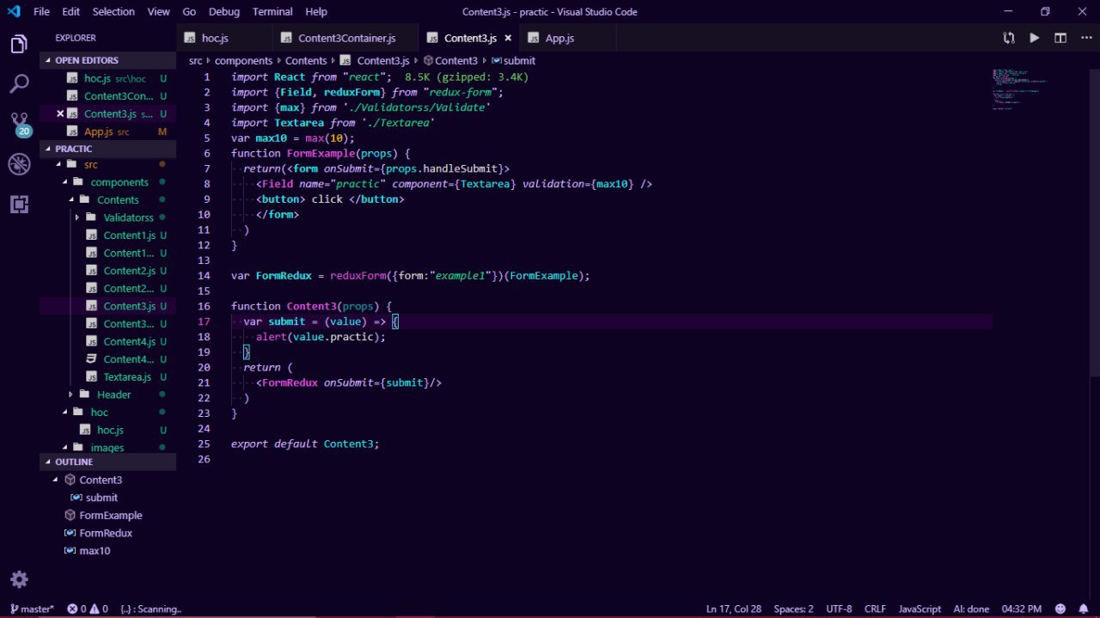The height and width of the screenshot is (618, 1100).
Task: Open the Terminal menu
Action: [x=272, y=12]
